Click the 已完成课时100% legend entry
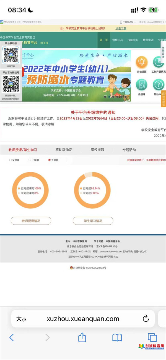The height and width of the screenshot is (360, 166). (29, 188)
